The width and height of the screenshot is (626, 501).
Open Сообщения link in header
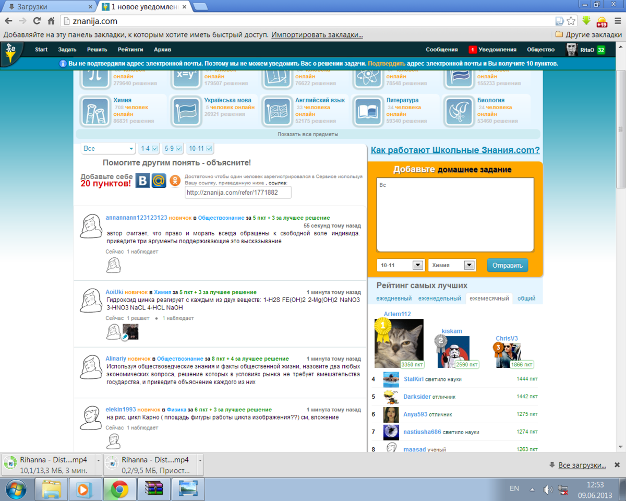point(441,50)
